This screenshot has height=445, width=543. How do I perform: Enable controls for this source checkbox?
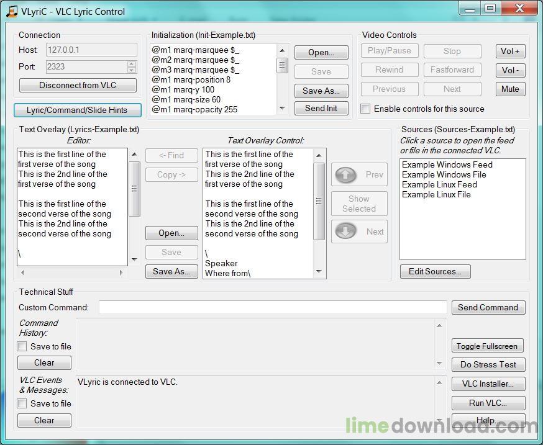pos(366,109)
